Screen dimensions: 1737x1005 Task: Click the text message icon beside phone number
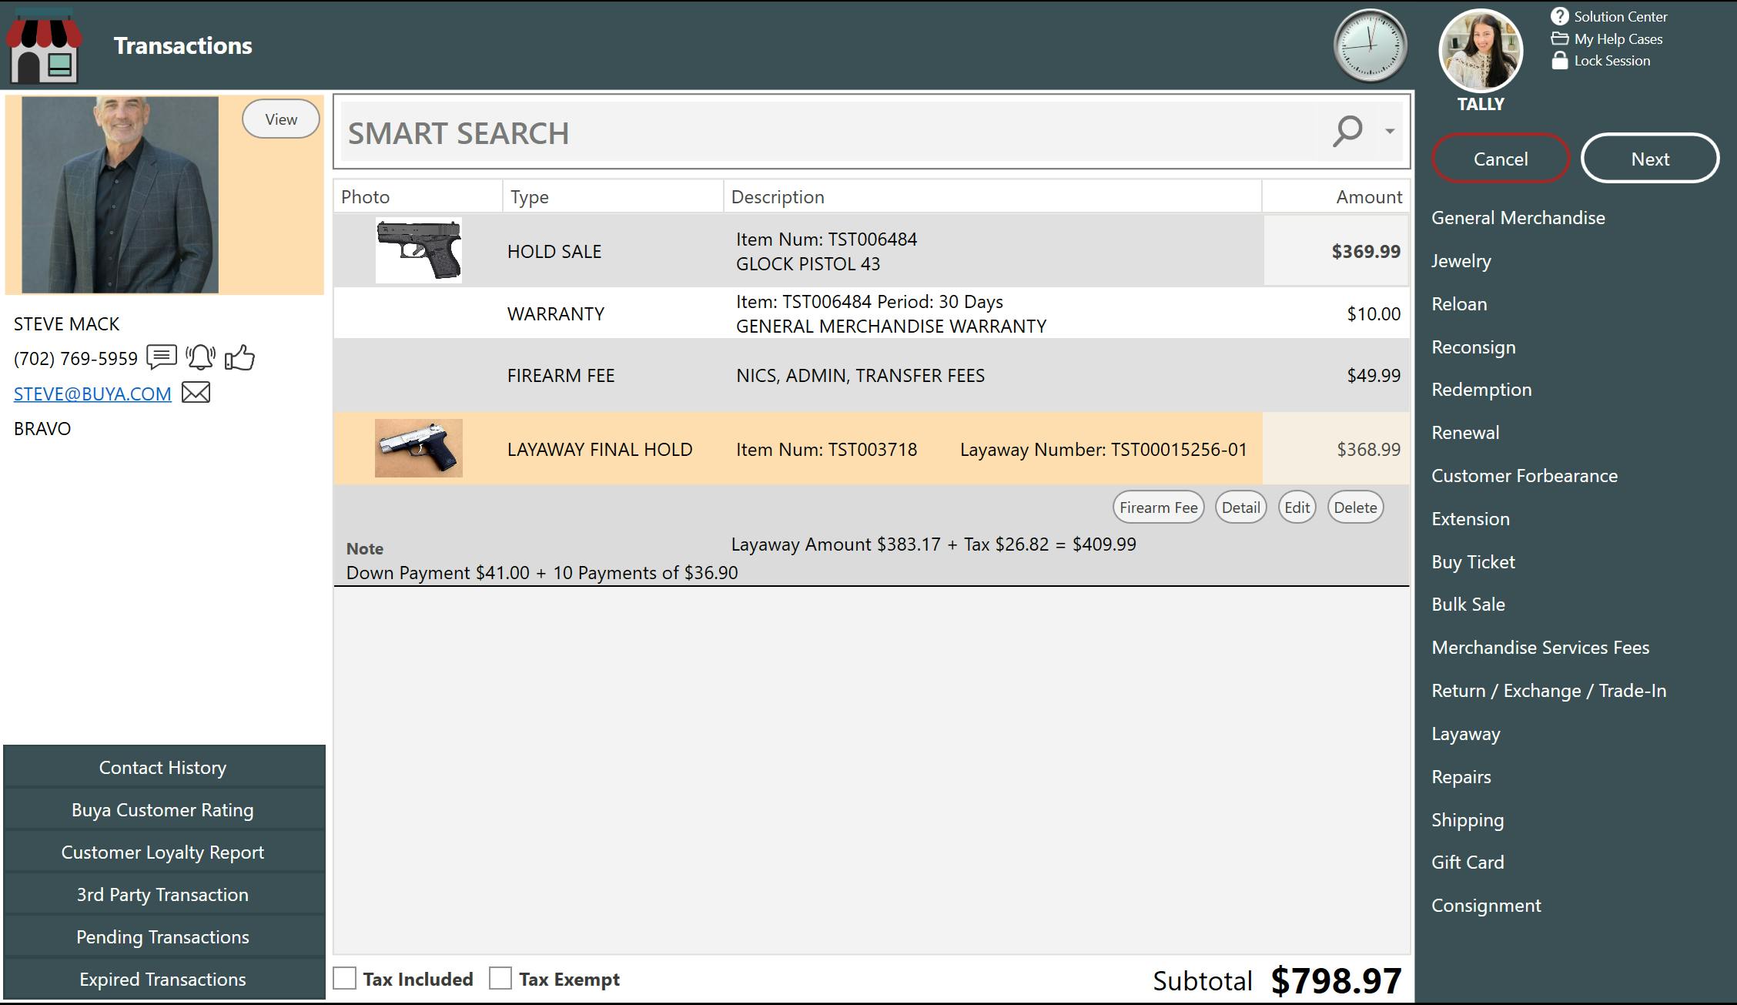pyautogui.click(x=162, y=357)
